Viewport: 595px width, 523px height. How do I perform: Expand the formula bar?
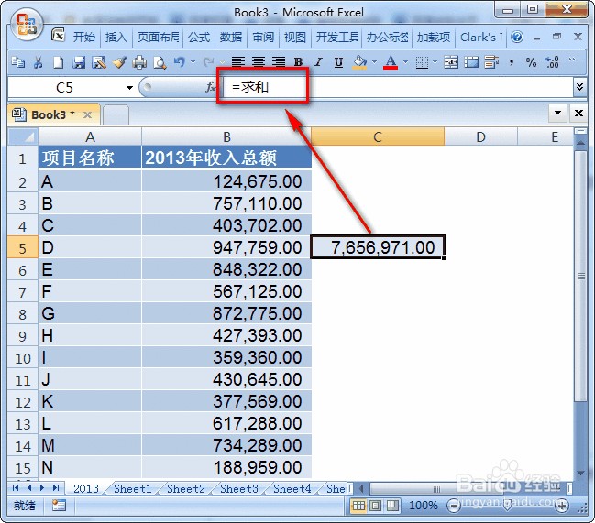[x=579, y=87]
